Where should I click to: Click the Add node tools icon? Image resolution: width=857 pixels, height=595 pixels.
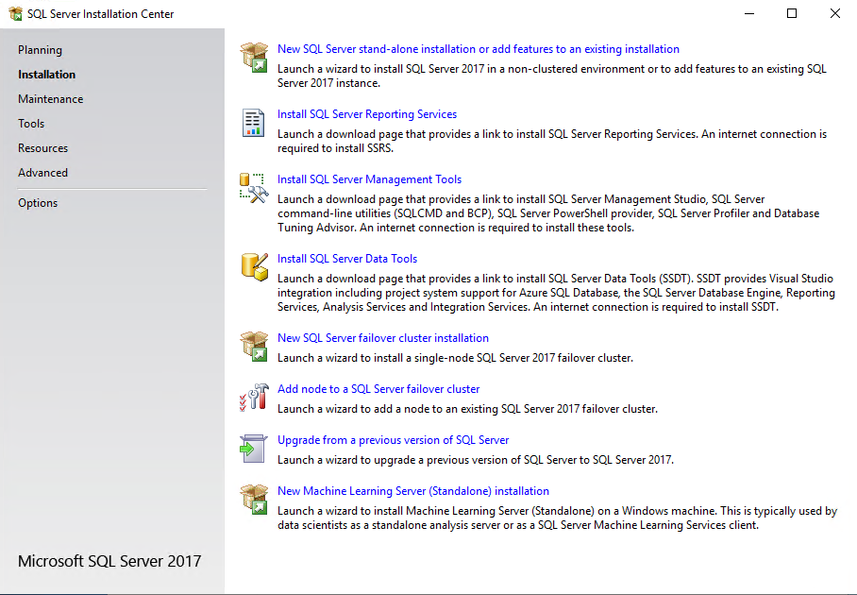tap(254, 398)
